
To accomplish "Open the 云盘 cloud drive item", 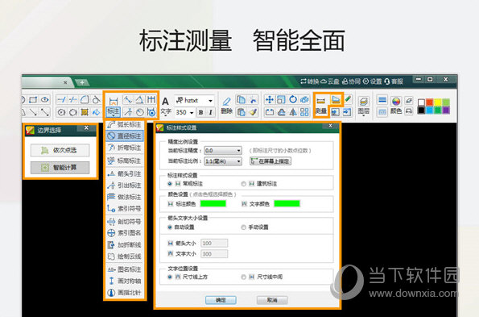I will click(330, 81).
